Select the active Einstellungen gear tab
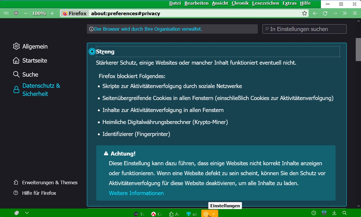 point(206,214)
